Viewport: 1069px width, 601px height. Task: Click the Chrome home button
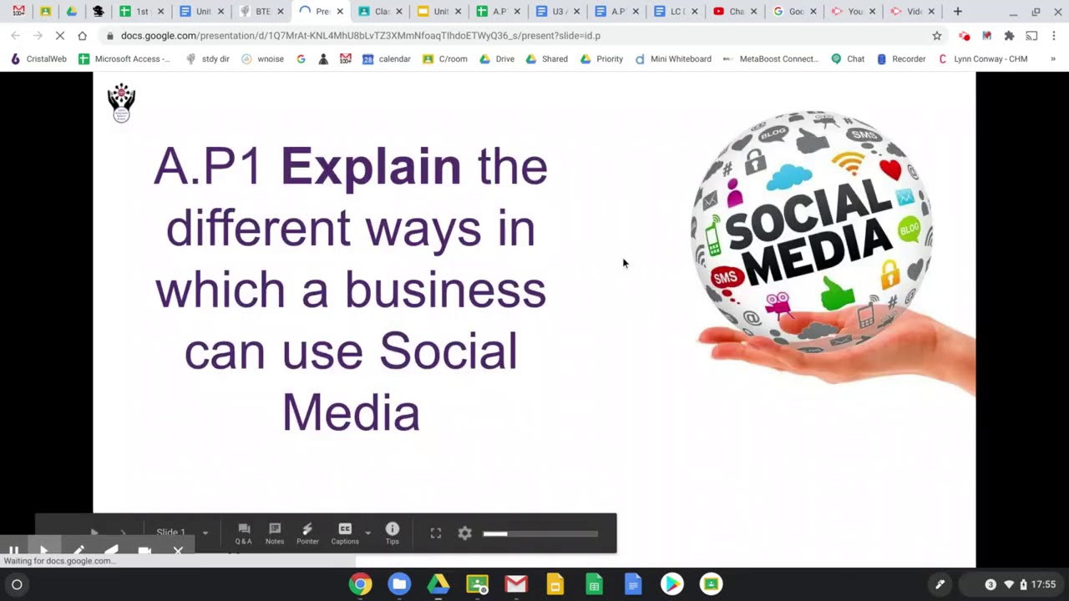[82, 36]
